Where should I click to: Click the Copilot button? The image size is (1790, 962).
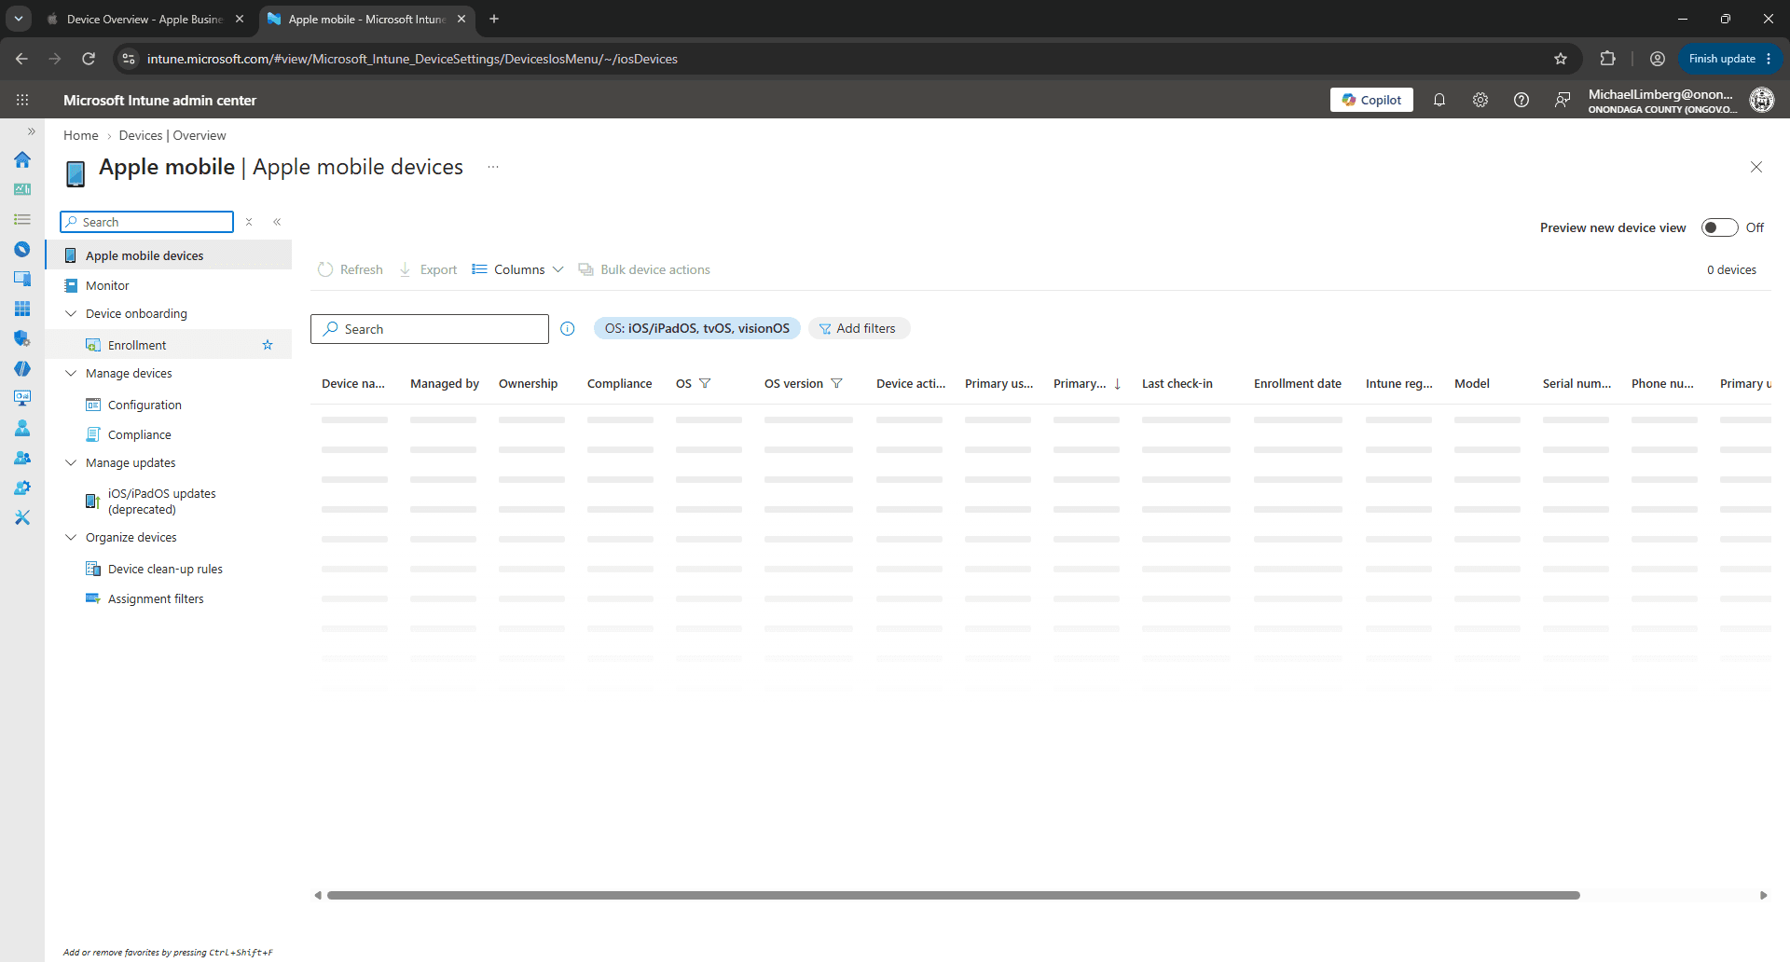[x=1371, y=100]
